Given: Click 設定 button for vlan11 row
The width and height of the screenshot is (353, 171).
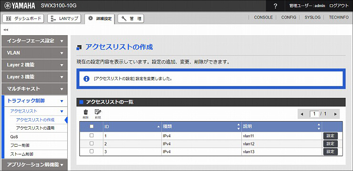Looking at the screenshot, I should click(331, 136).
